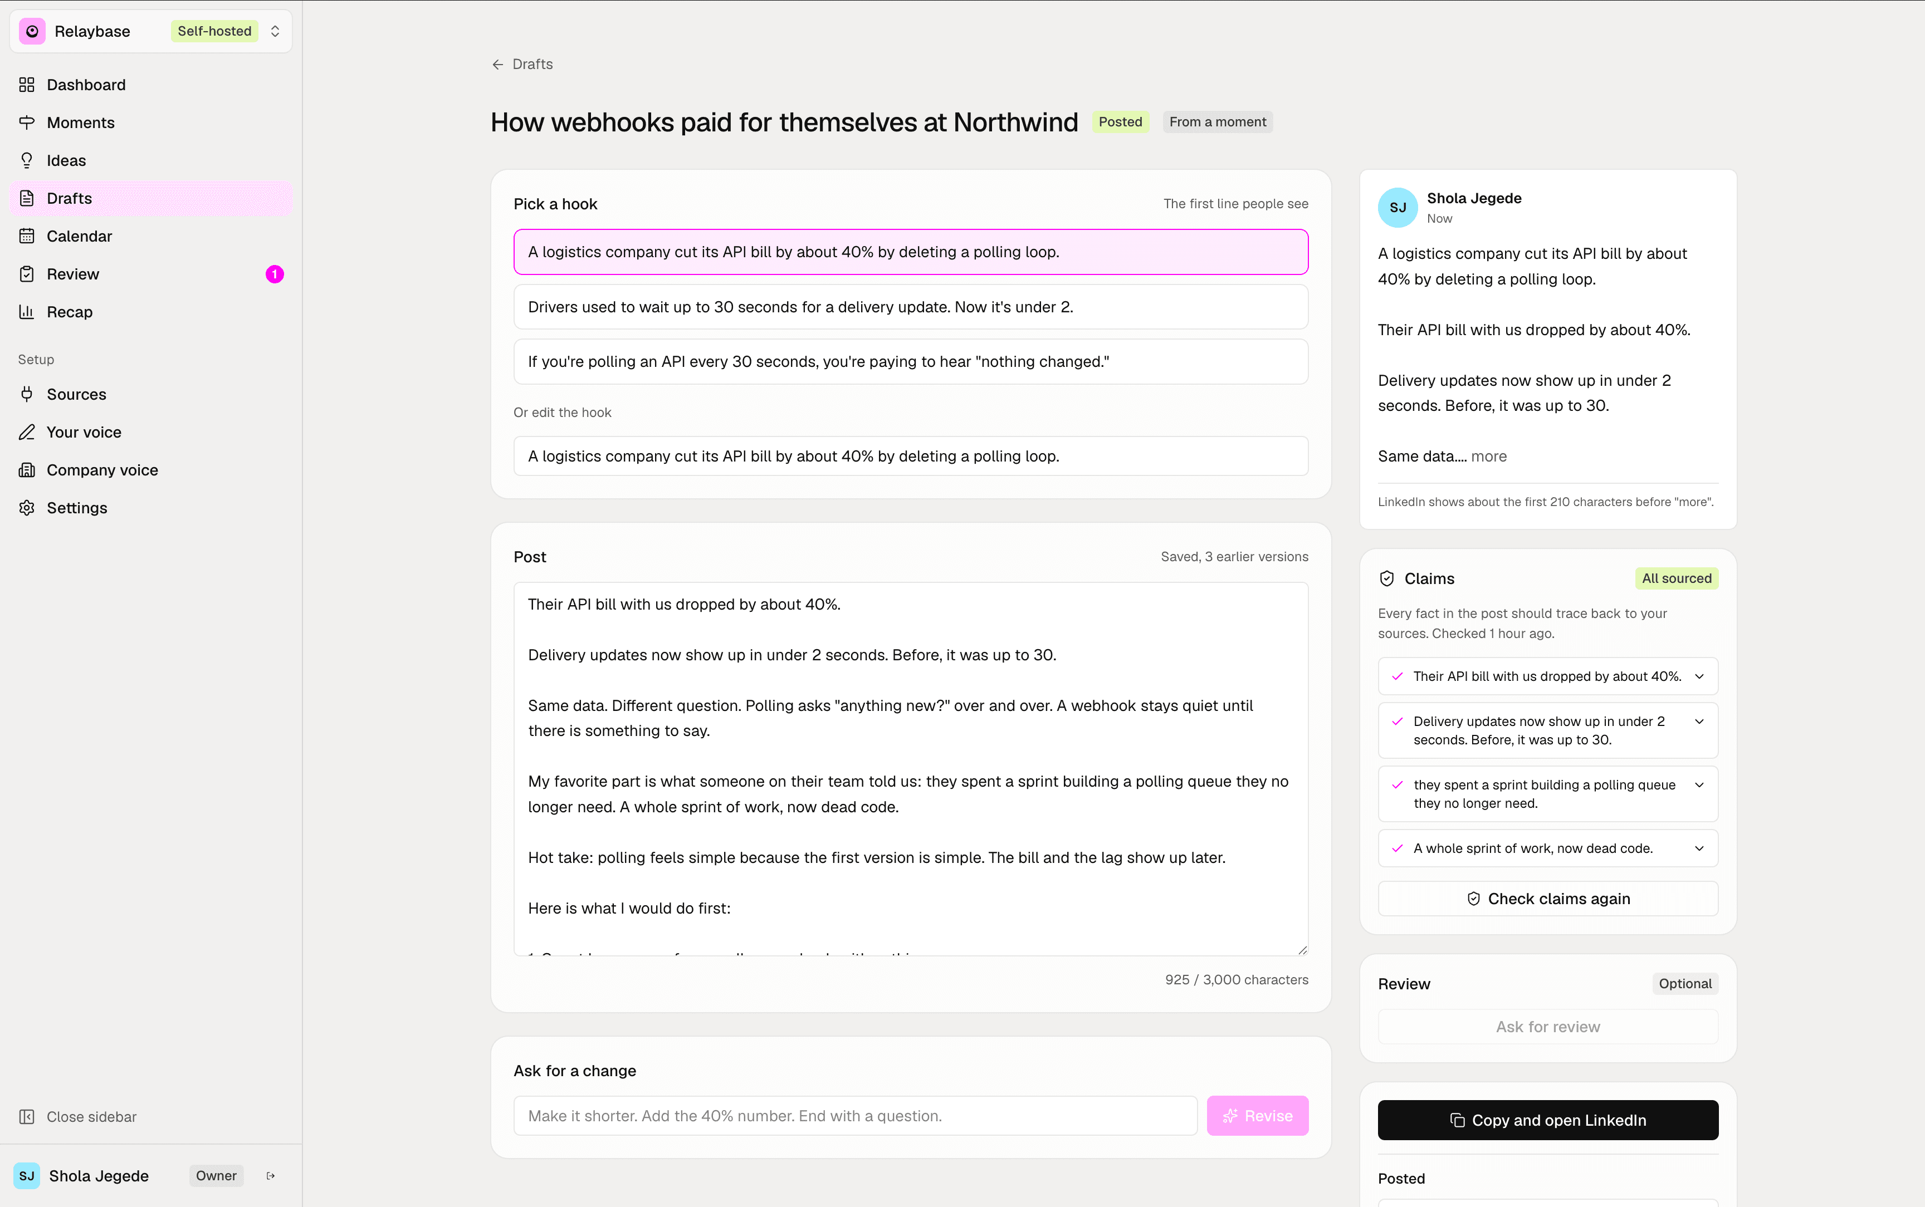Image resolution: width=1925 pixels, height=1207 pixels.
Task: Click the Your voice pen icon
Action: coord(27,432)
